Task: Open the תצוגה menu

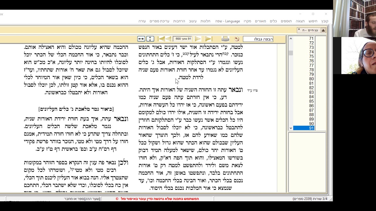Action: pos(300,21)
